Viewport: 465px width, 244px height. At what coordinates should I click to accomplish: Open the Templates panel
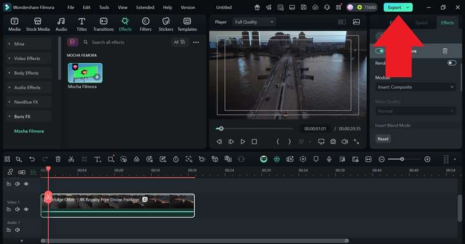click(x=187, y=24)
